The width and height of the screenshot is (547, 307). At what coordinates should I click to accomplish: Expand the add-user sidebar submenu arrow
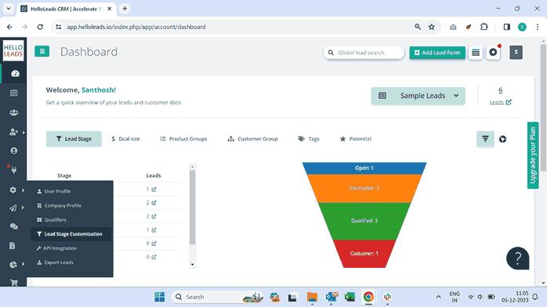tap(24, 132)
